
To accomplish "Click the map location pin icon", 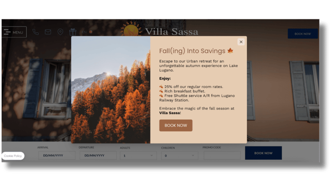I will tap(61, 32).
